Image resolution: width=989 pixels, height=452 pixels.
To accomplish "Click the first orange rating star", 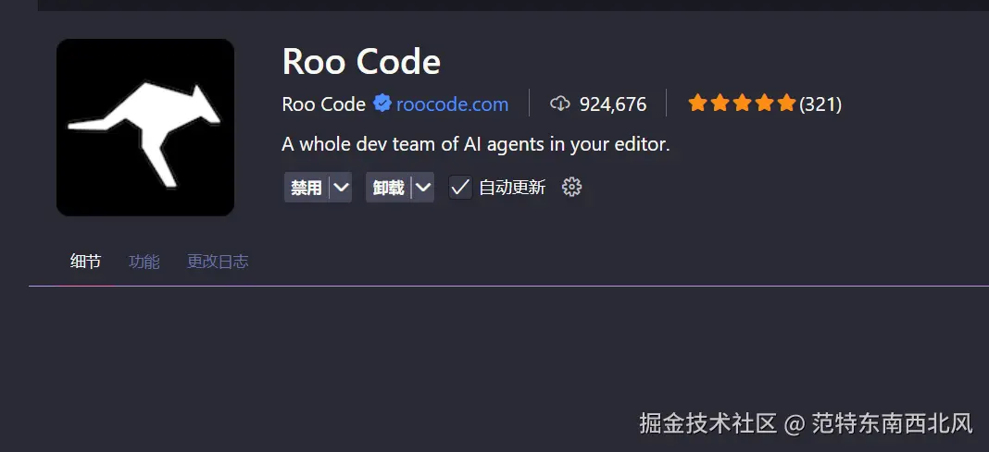I will [697, 104].
